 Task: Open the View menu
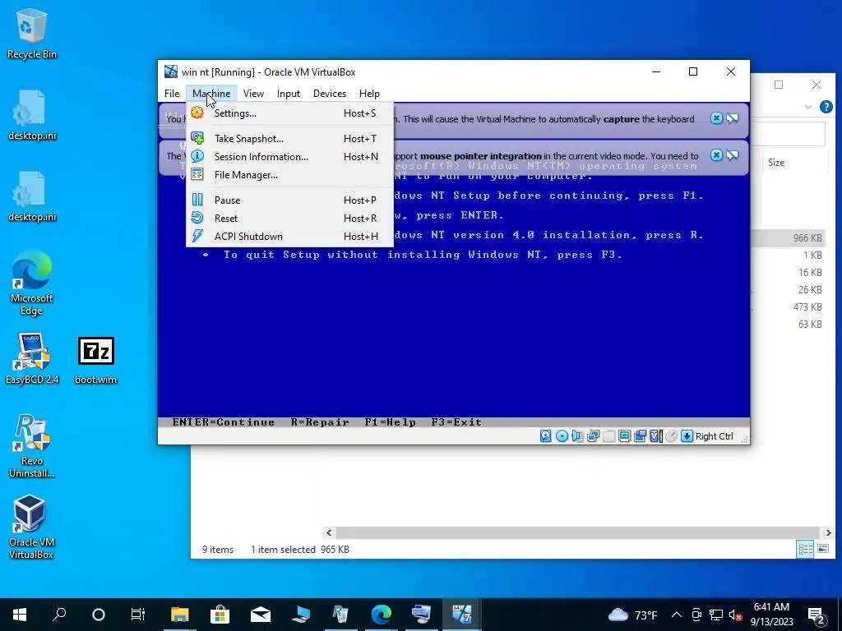click(x=253, y=94)
